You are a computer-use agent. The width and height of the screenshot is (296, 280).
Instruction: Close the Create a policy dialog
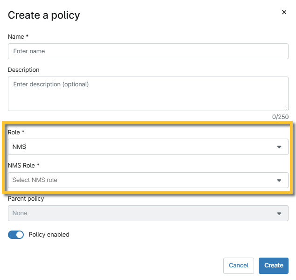(x=284, y=13)
